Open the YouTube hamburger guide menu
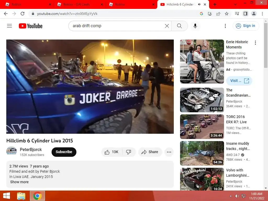Image resolution: width=268 pixels, height=201 pixels. (x=9, y=26)
